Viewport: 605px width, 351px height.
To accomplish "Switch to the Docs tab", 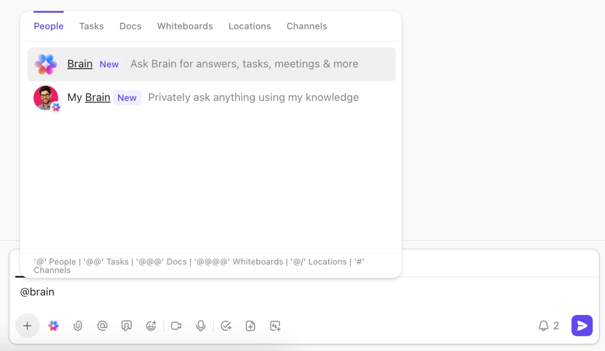I will click(130, 26).
